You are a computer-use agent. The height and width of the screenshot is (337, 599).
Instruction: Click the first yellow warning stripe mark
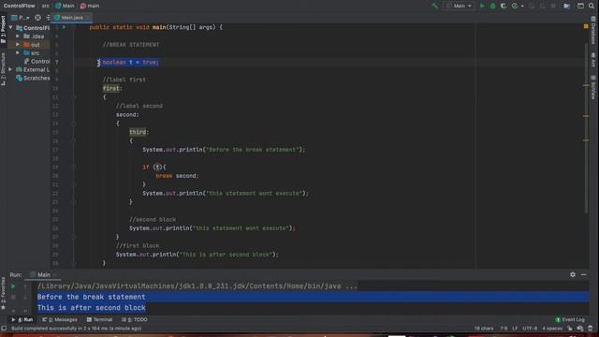[x=586, y=85]
